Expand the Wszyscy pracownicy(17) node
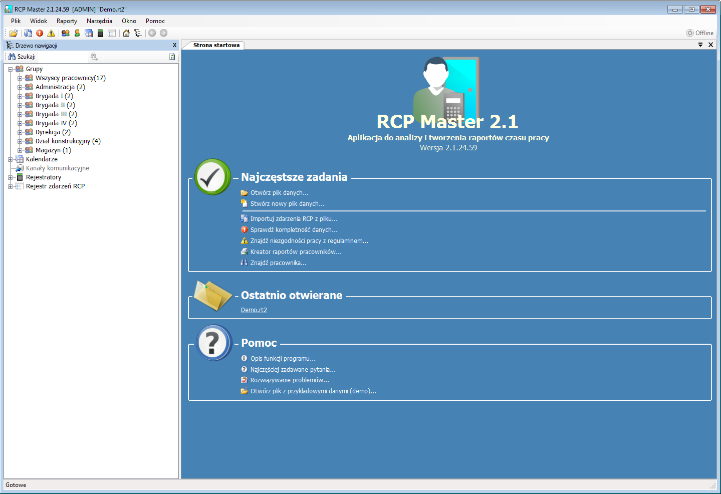The height and width of the screenshot is (494, 721). pyautogui.click(x=20, y=78)
